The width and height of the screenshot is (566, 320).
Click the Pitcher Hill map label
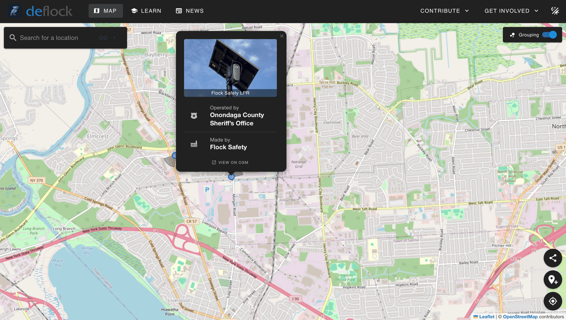click(501, 246)
